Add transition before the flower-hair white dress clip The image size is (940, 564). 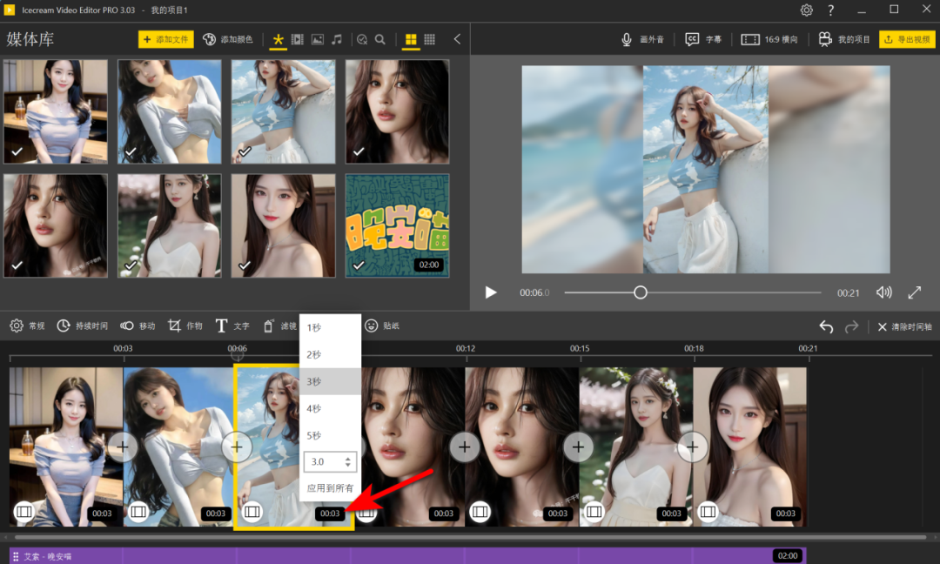click(578, 446)
